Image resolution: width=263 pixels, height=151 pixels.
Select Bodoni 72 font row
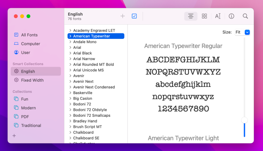[x=96, y=104]
